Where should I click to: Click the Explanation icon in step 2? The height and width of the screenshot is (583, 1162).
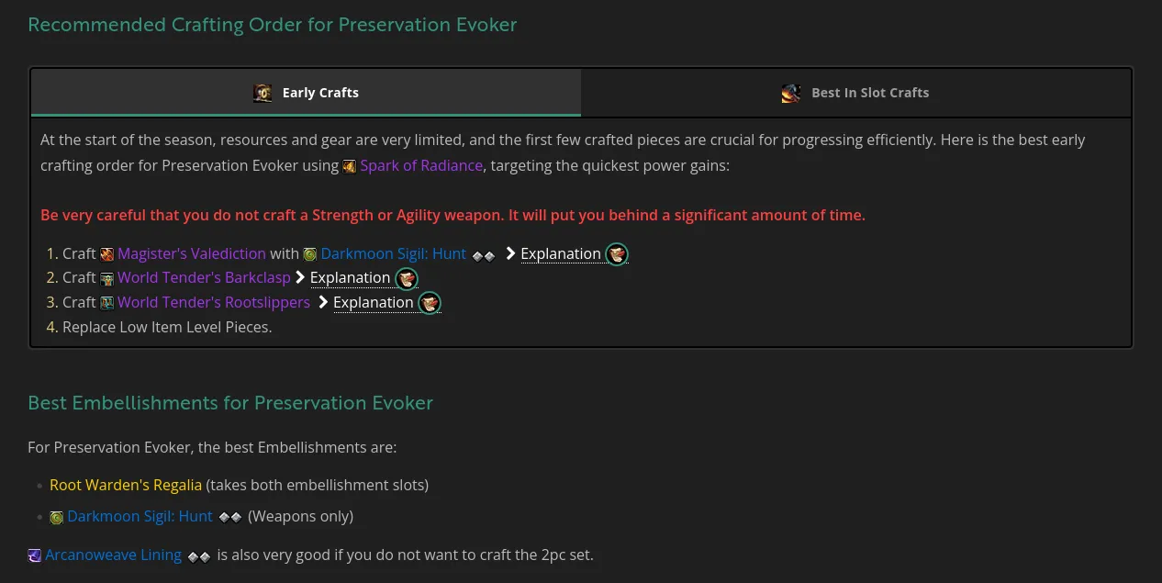click(406, 278)
